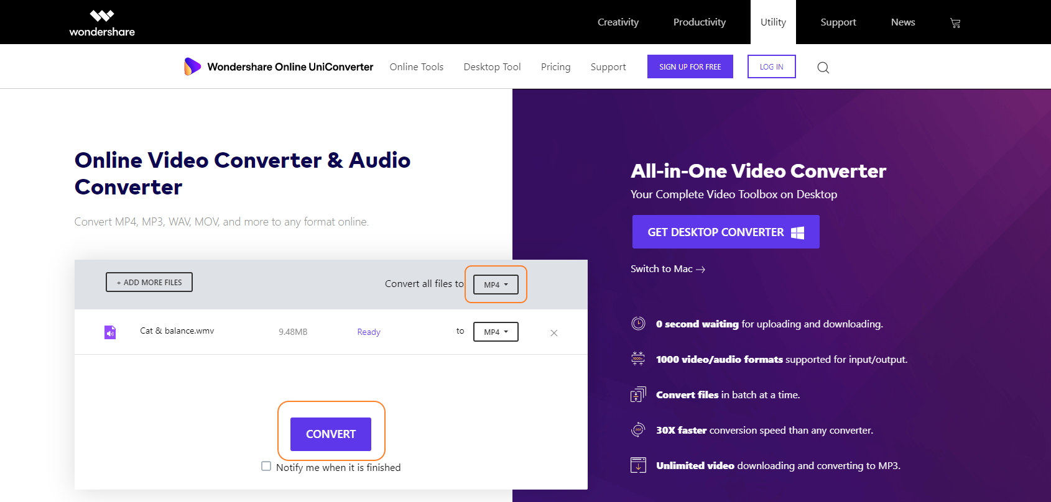Click the Ready status text
The height and width of the screenshot is (502, 1051).
(369, 332)
